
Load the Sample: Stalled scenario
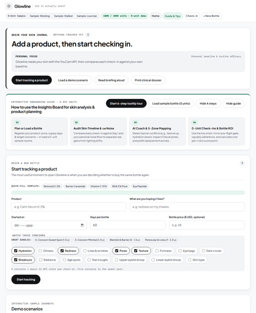coord(63,16)
